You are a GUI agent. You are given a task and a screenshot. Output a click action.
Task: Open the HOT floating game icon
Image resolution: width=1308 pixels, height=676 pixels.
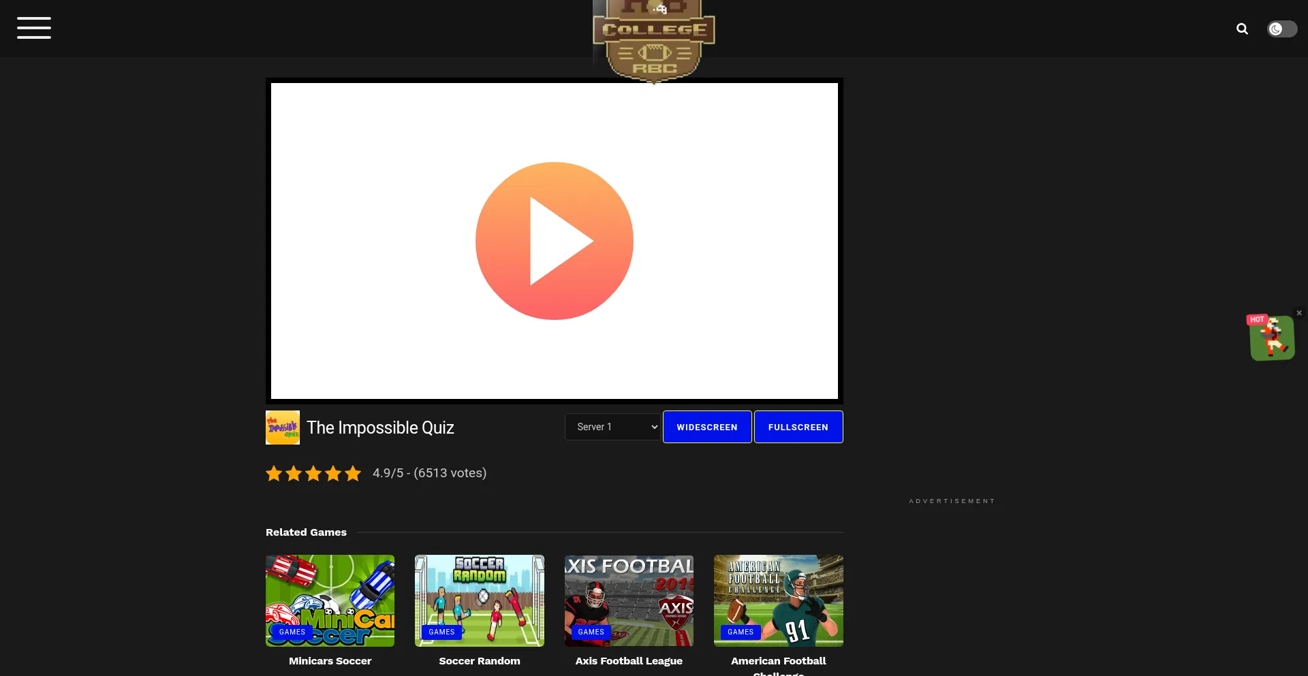[1271, 338]
